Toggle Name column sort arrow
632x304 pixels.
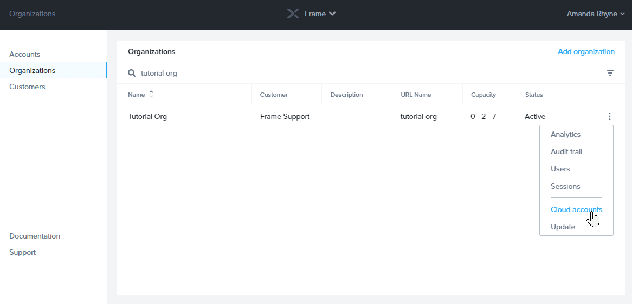[x=151, y=94]
